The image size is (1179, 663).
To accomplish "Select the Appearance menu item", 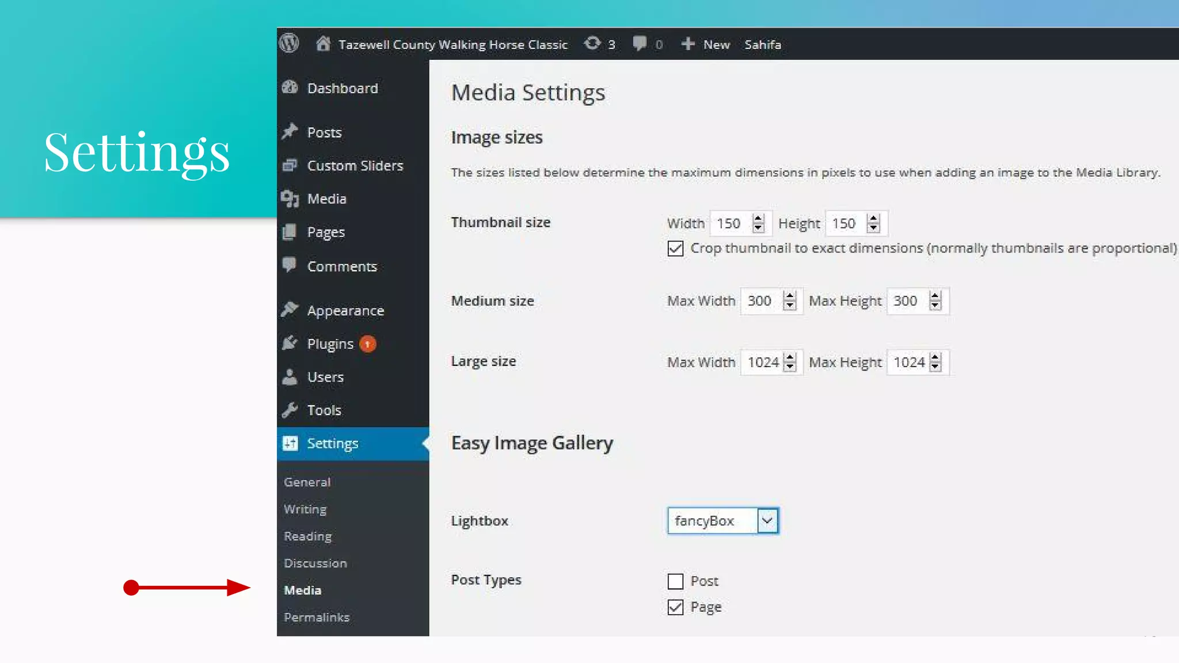I will pos(345,311).
